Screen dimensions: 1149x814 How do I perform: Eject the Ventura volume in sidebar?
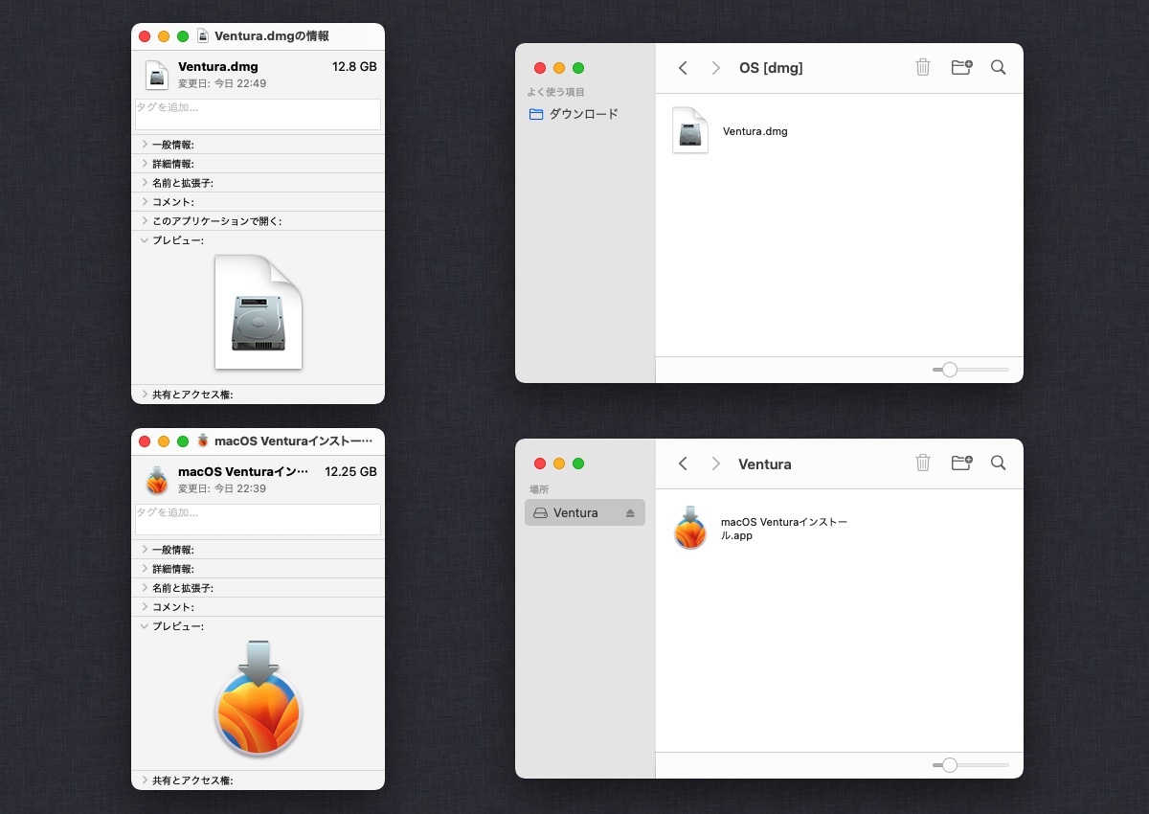coord(630,513)
